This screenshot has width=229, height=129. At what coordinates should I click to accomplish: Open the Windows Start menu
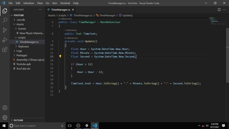(4, 126)
